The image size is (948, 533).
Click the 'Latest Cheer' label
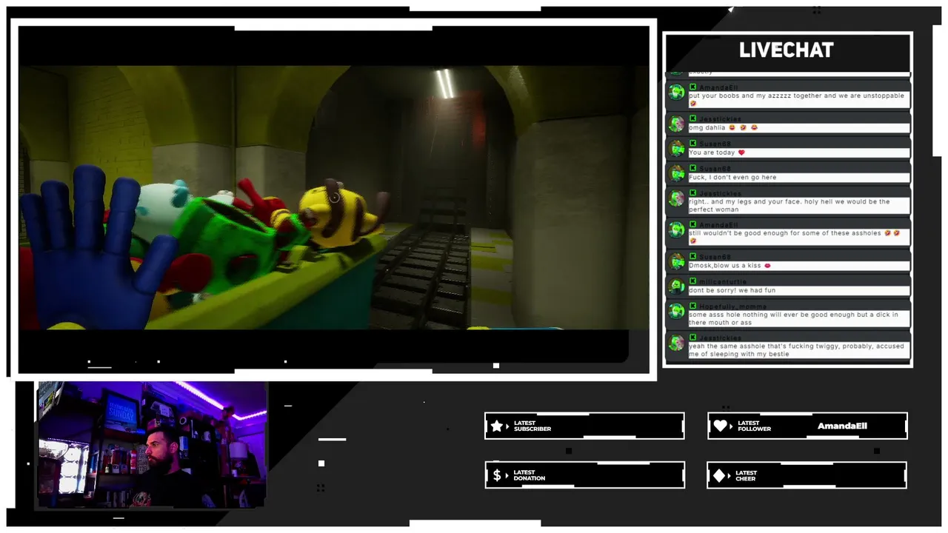[x=747, y=475]
